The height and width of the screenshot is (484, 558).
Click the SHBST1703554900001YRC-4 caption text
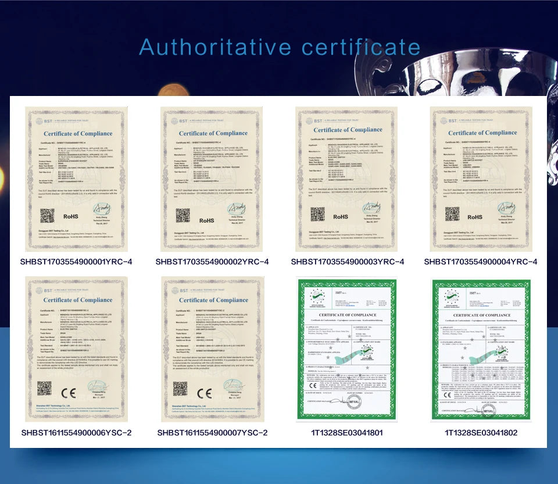click(x=76, y=262)
